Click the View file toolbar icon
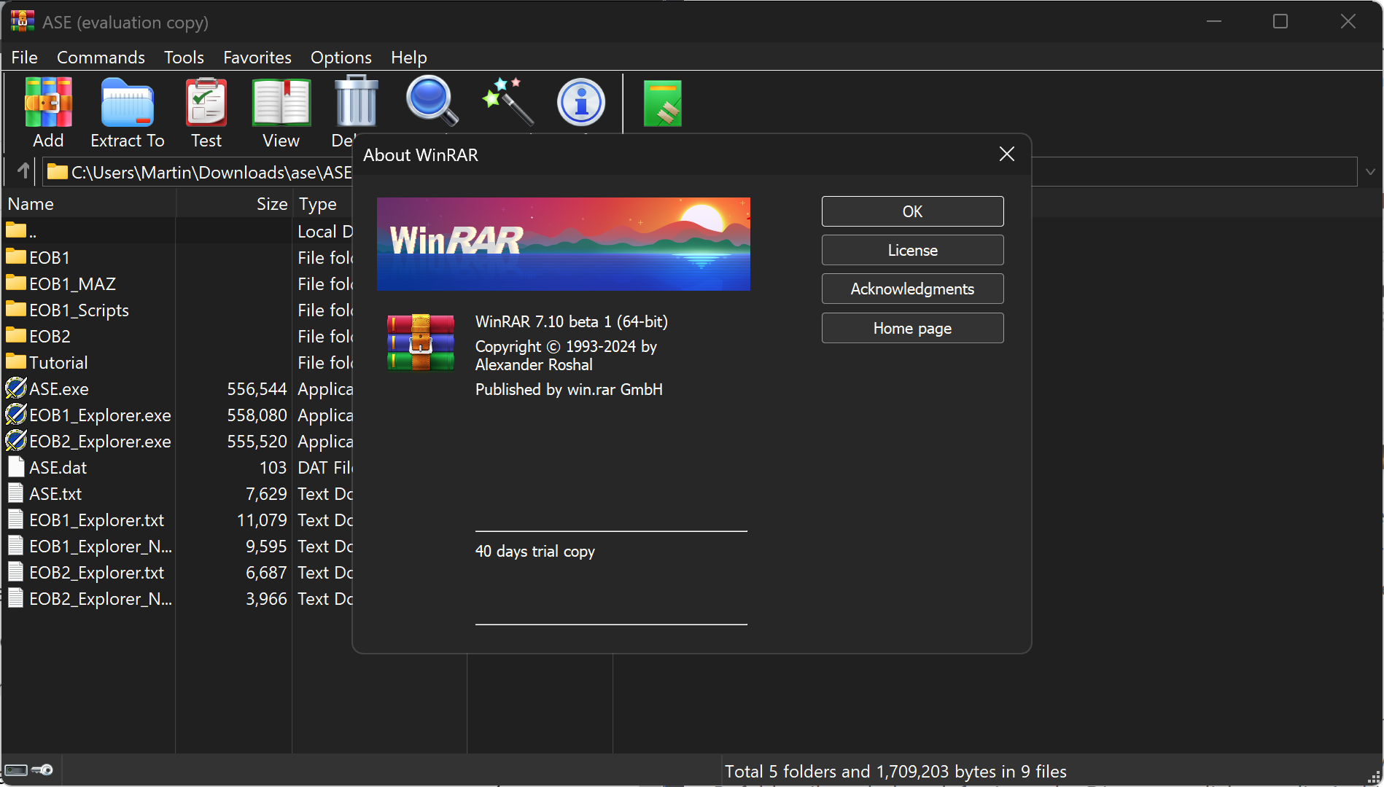The height and width of the screenshot is (787, 1384). [281, 103]
